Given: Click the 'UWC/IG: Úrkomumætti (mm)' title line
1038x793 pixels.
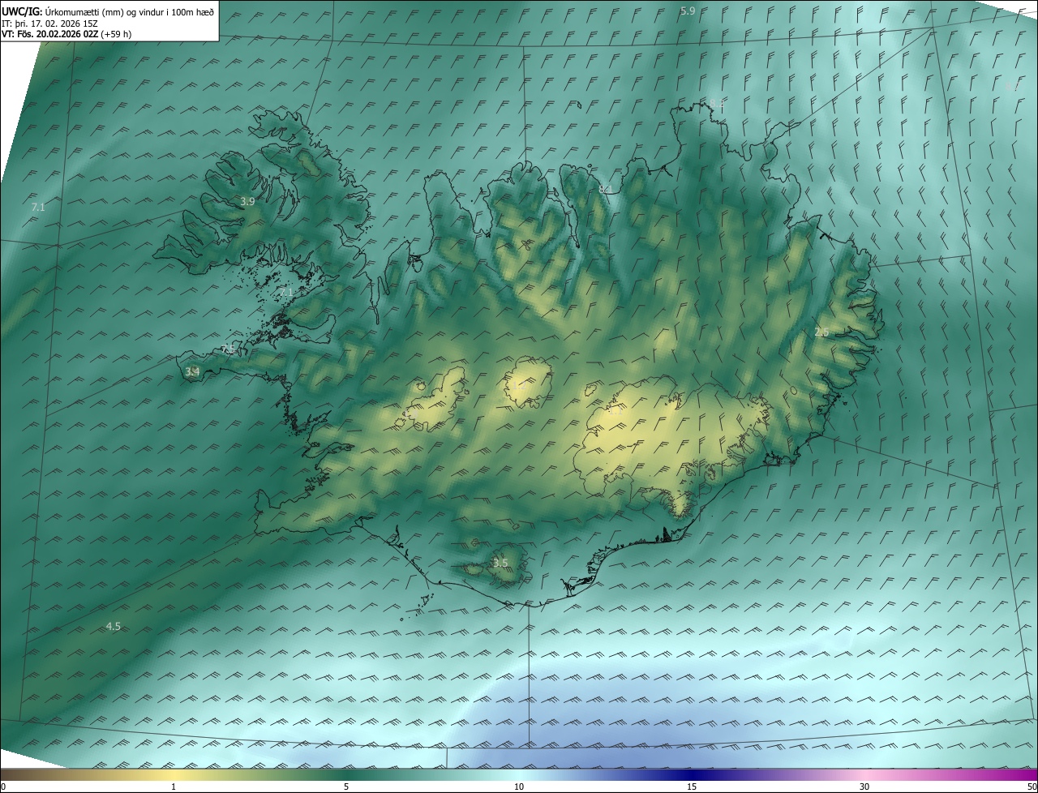Looking at the screenshot, I should (109, 11).
